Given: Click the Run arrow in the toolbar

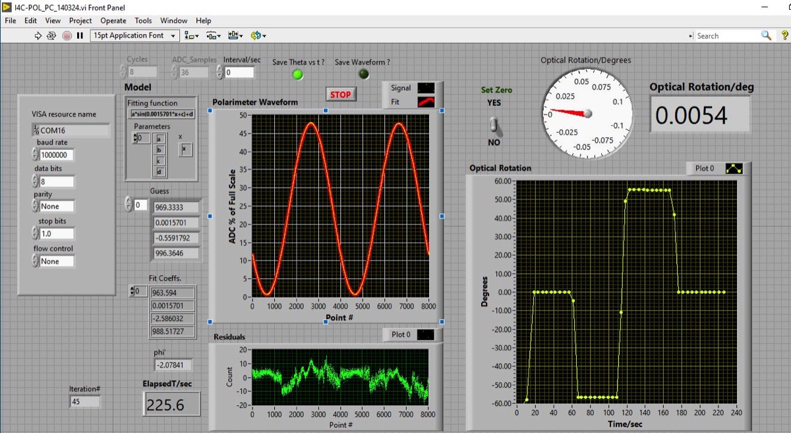Looking at the screenshot, I should 38,36.
